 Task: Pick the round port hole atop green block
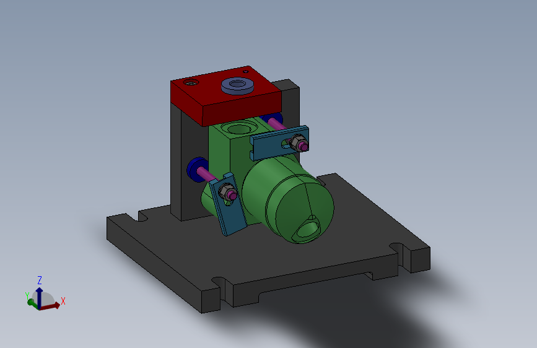click(x=240, y=129)
